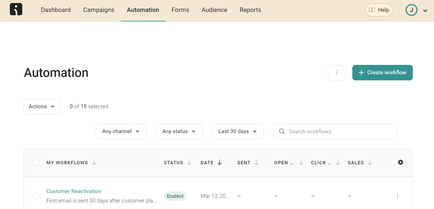
Task: Expand the Last 30 days date filter
Action: point(237,131)
